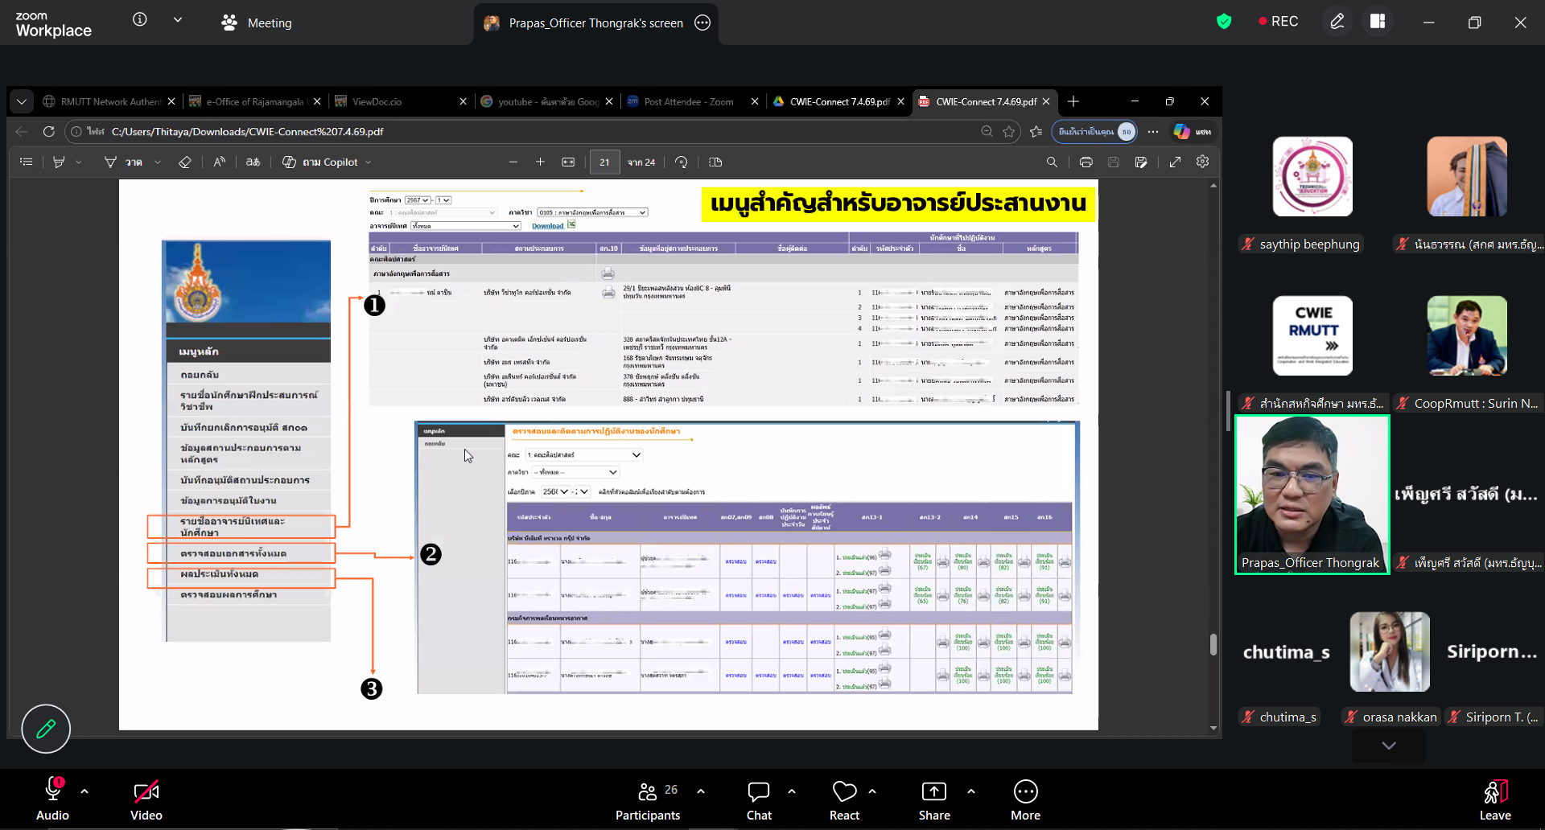Click the green encryption shield icon

1224,22
